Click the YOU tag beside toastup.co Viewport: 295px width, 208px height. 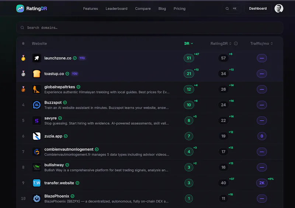[x=75, y=74]
